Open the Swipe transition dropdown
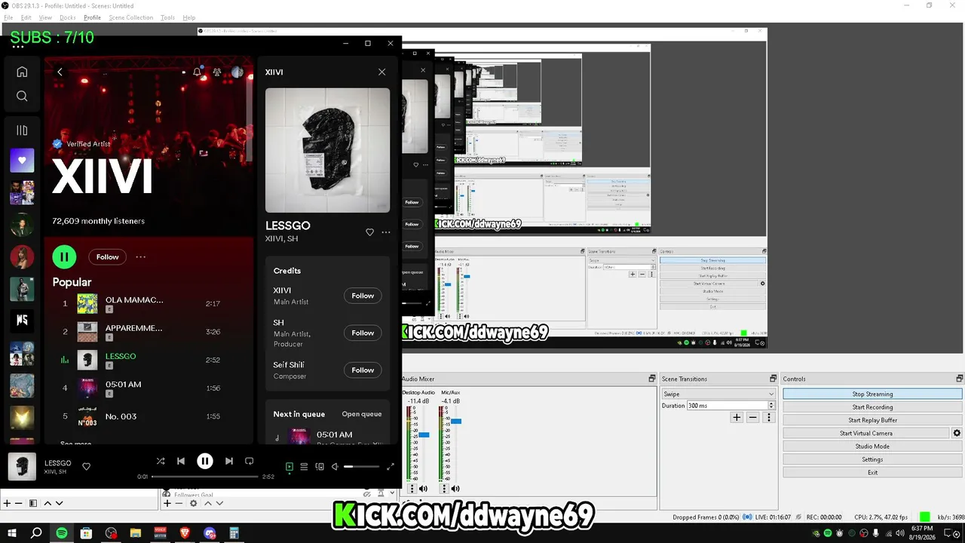This screenshot has width=965, height=543. (718, 394)
